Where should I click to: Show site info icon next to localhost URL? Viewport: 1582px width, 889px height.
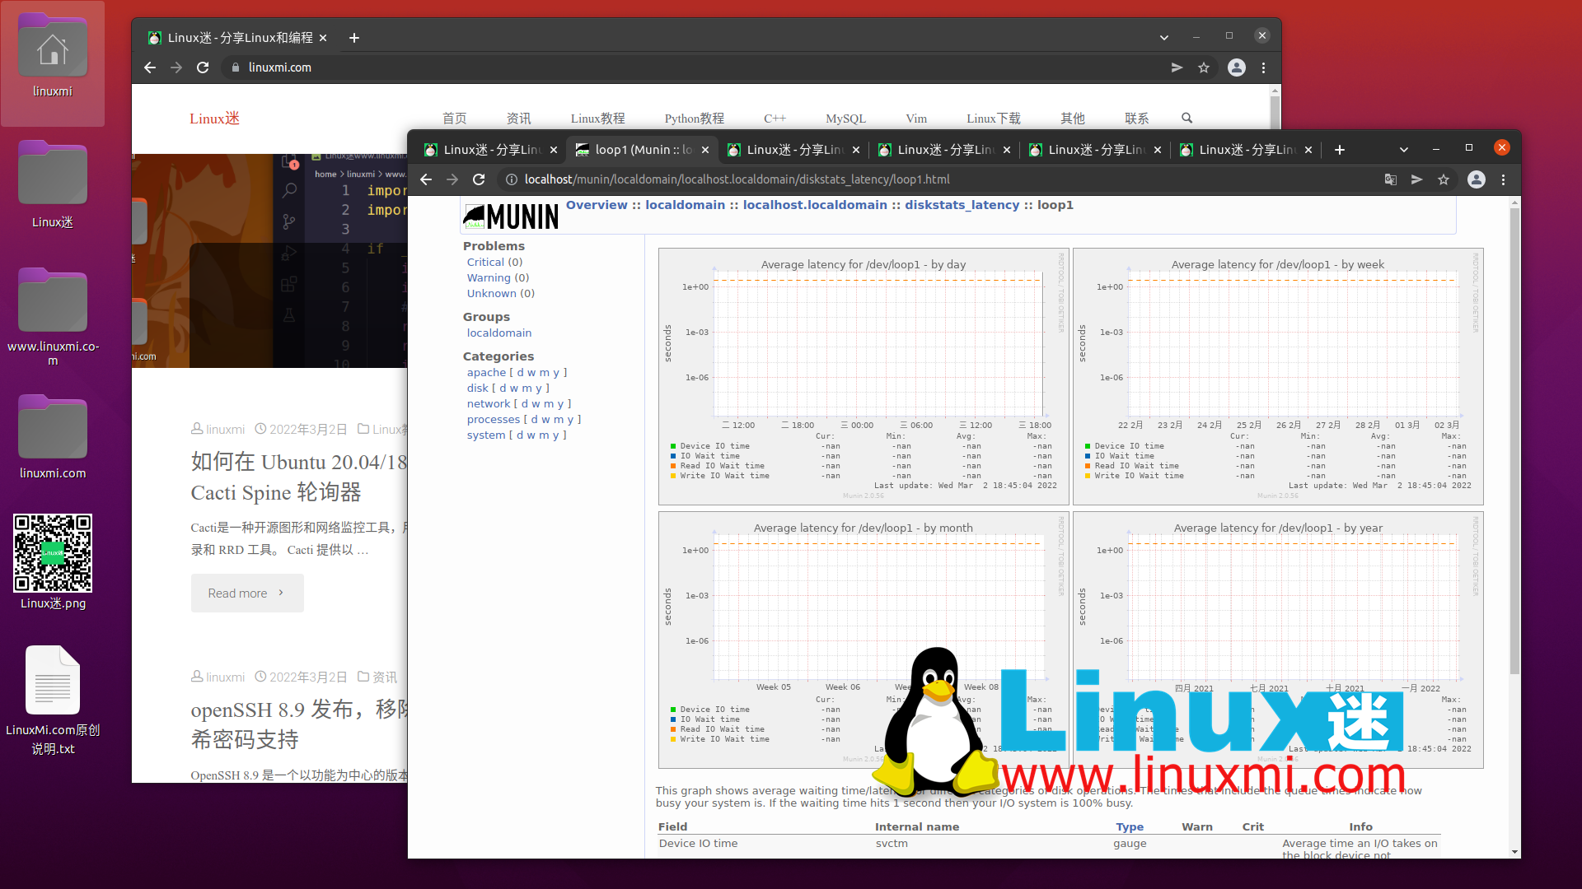click(511, 179)
